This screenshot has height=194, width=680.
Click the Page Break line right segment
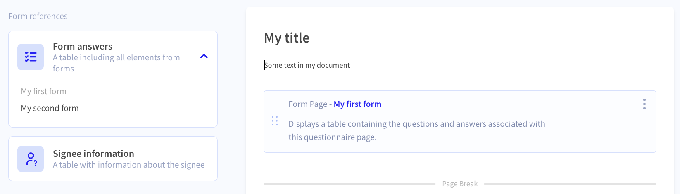point(570,184)
